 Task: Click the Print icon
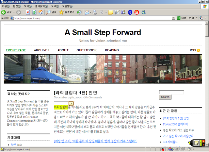click(x=95, y=12)
